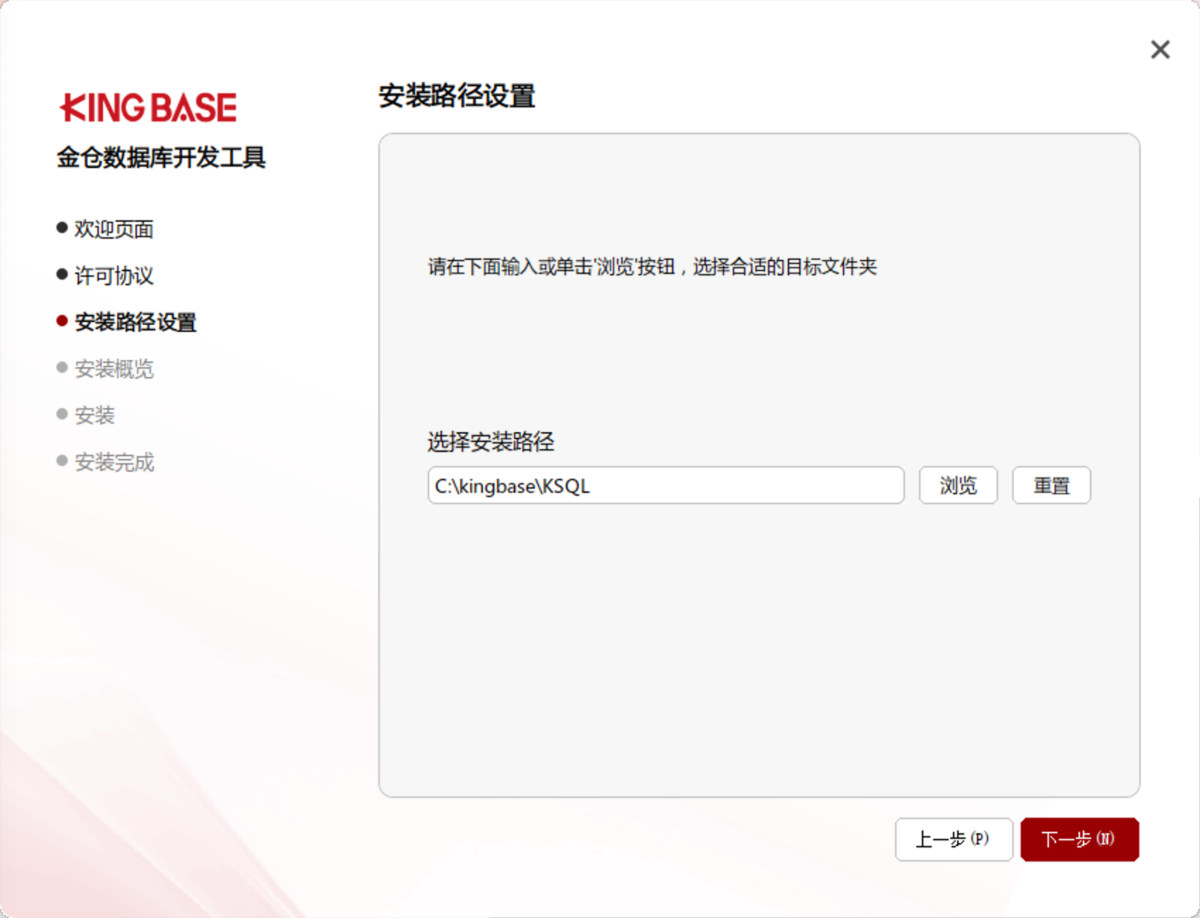Click the Kingbase red logo
Image resolution: width=1200 pixels, height=918 pixels.
(148, 108)
